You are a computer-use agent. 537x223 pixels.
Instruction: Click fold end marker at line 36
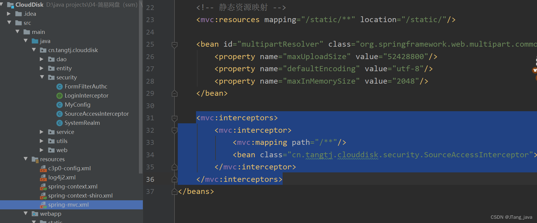(174, 179)
